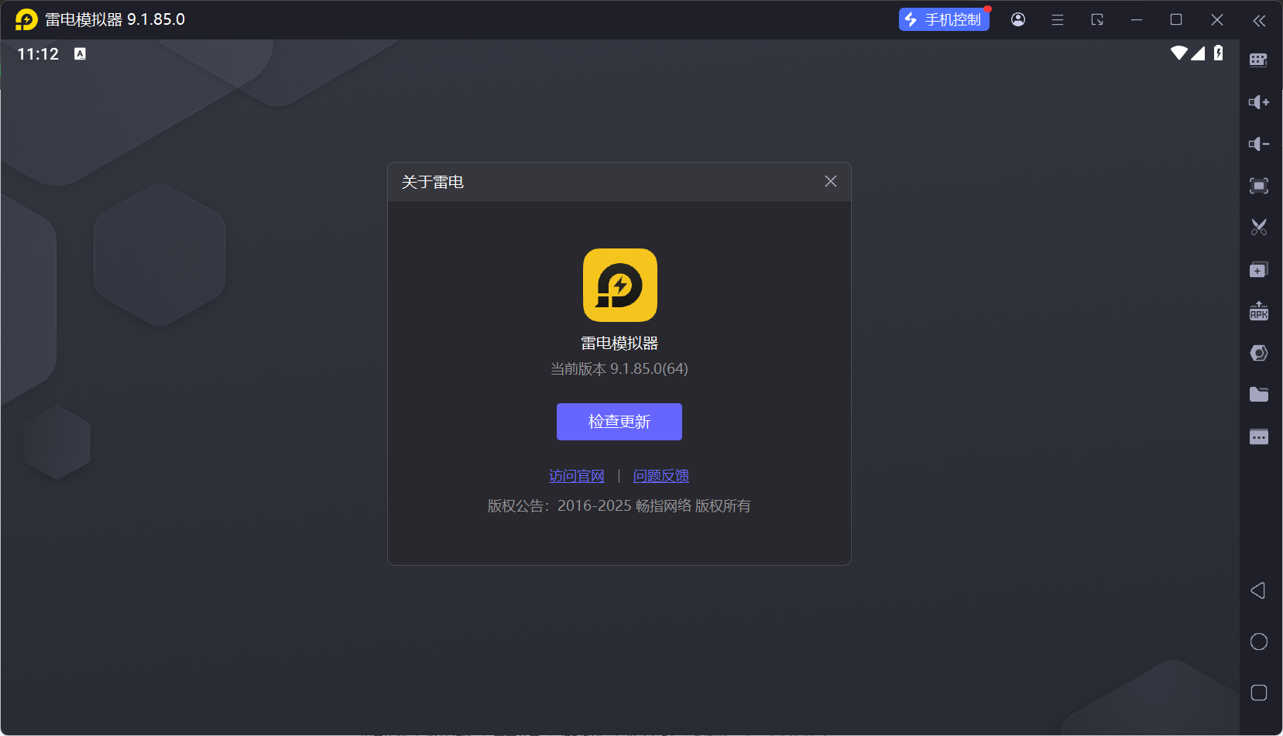Viewport: 1283px width, 736px height.
Task: Collapse the right sidebar with double chevron
Action: coord(1259,21)
